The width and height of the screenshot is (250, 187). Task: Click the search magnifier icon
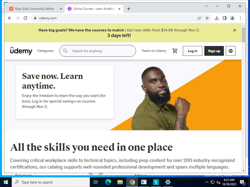point(65,51)
